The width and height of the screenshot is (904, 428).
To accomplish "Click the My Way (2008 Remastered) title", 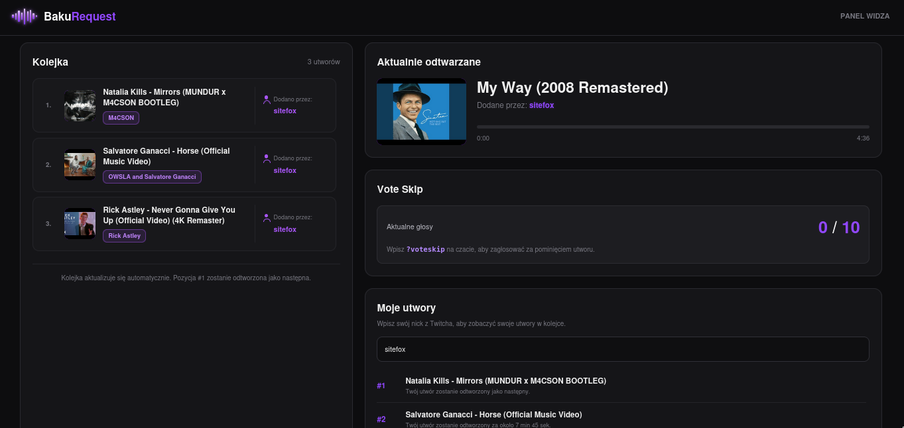I will (572, 87).
